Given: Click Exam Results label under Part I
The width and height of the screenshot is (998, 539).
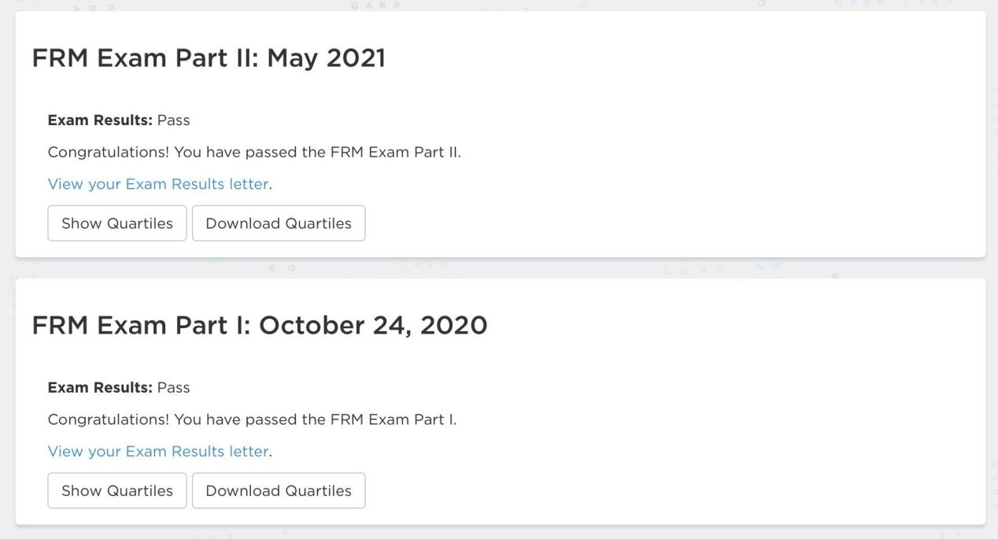Looking at the screenshot, I should [x=100, y=387].
